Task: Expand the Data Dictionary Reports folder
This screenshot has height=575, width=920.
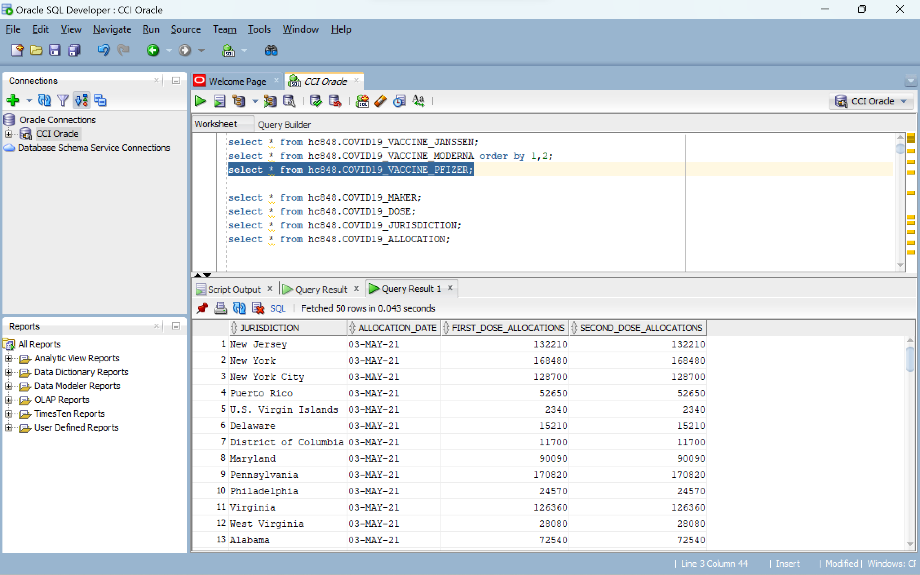Action: [x=9, y=372]
